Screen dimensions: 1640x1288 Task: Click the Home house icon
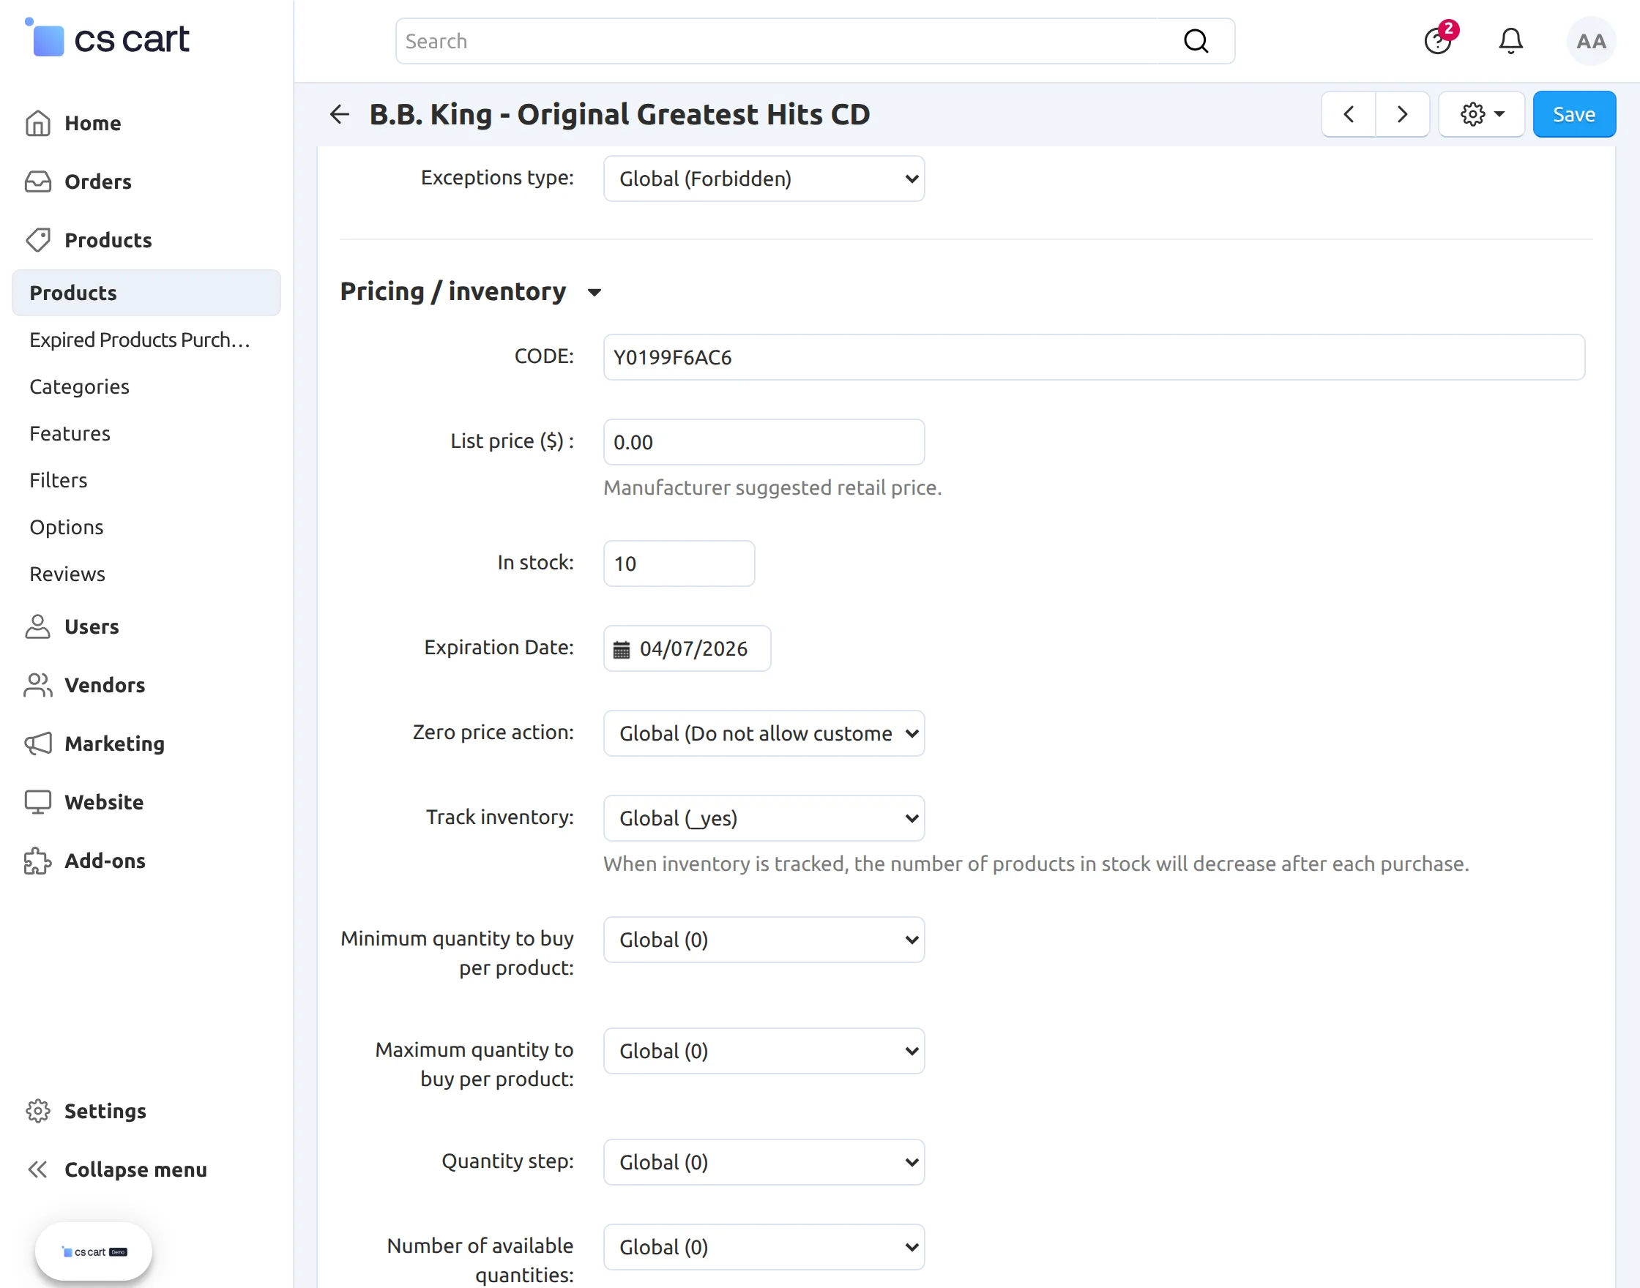tap(38, 123)
